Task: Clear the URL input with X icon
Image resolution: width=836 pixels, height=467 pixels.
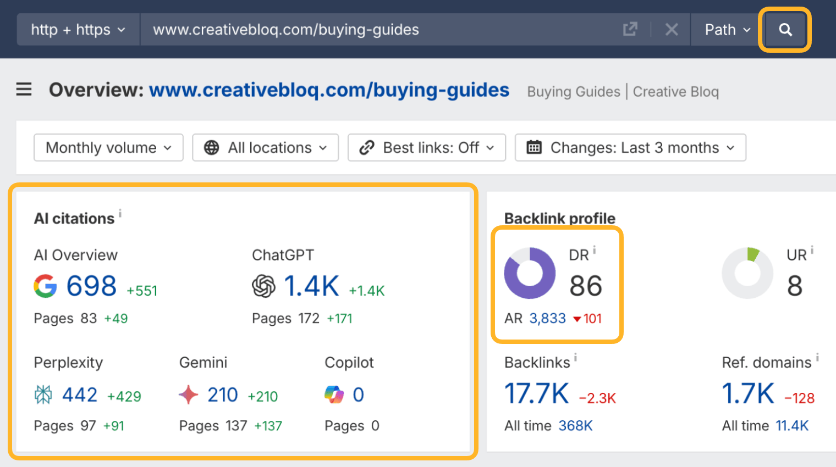Action: (x=671, y=30)
